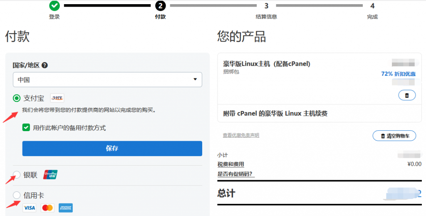Remove the Linux hosting product with trash button
This screenshot has width=426, height=216.
(x=407, y=95)
